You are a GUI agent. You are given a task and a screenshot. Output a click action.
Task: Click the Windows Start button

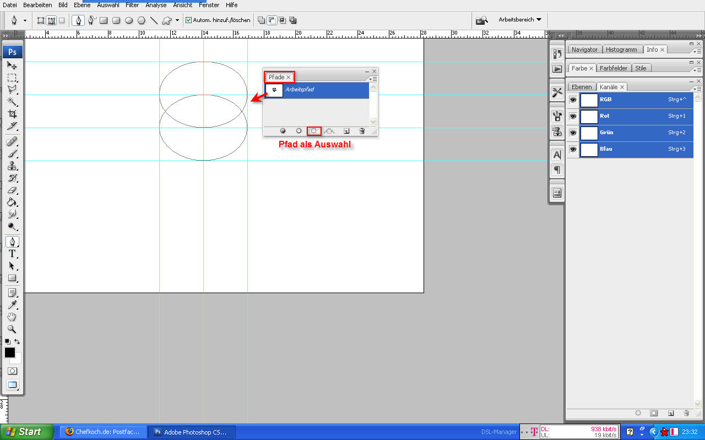point(28,432)
